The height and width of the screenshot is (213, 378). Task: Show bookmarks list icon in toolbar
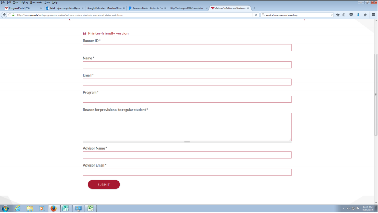(x=344, y=15)
